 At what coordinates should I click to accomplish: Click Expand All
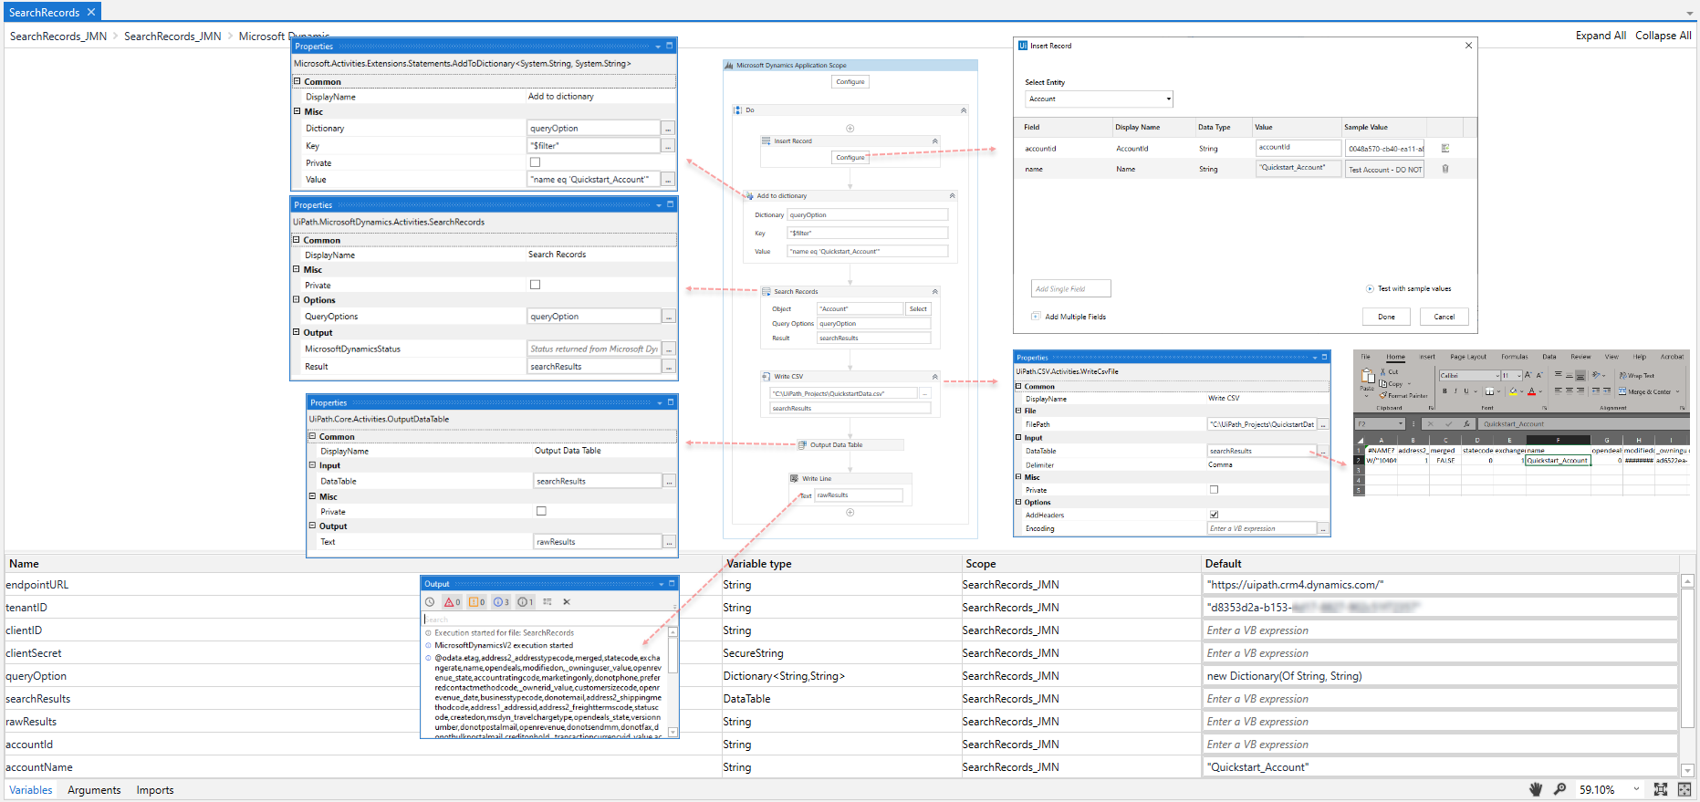(x=1601, y=36)
